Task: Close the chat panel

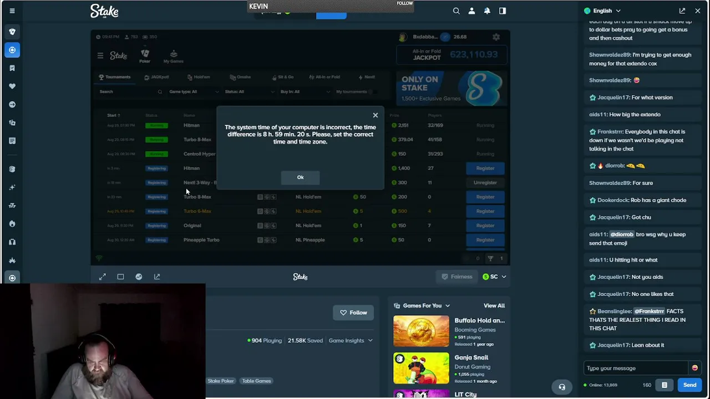Action: click(x=698, y=11)
